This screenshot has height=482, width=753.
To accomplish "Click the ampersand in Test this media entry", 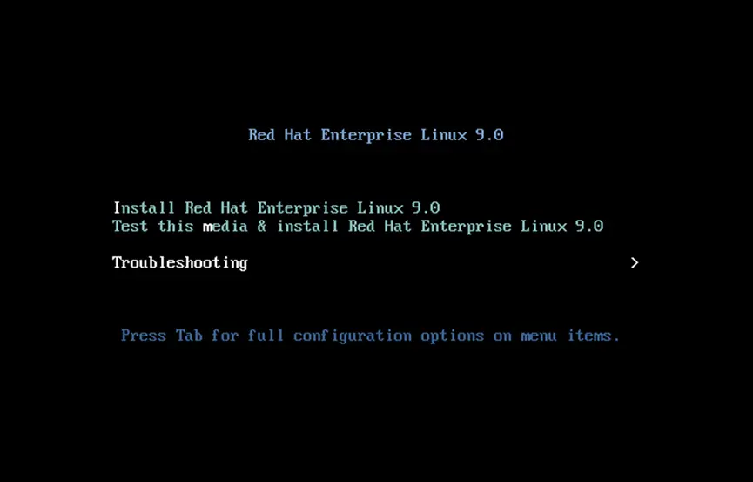I will (x=262, y=226).
